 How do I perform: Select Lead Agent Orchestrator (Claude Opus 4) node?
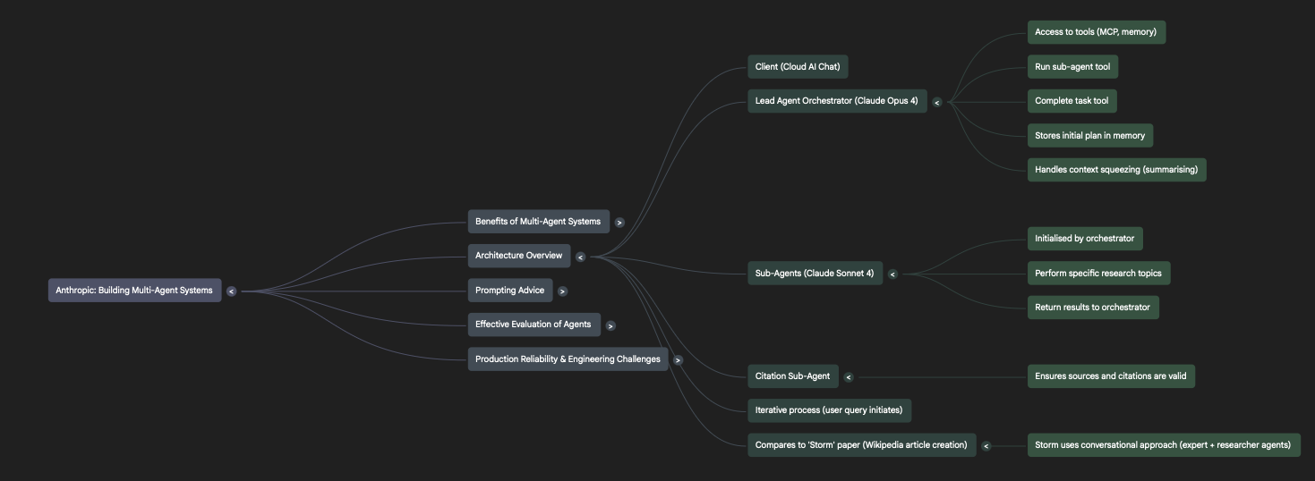pos(837,101)
